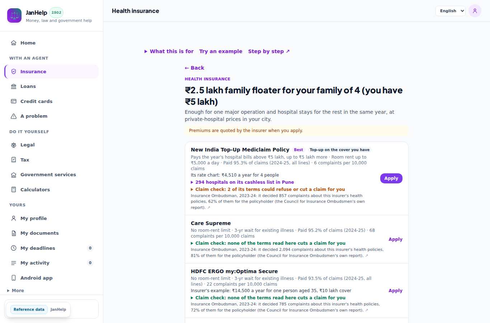Open the user account avatar icon
Viewport: 490px width, 323px height.
(x=475, y=11)
